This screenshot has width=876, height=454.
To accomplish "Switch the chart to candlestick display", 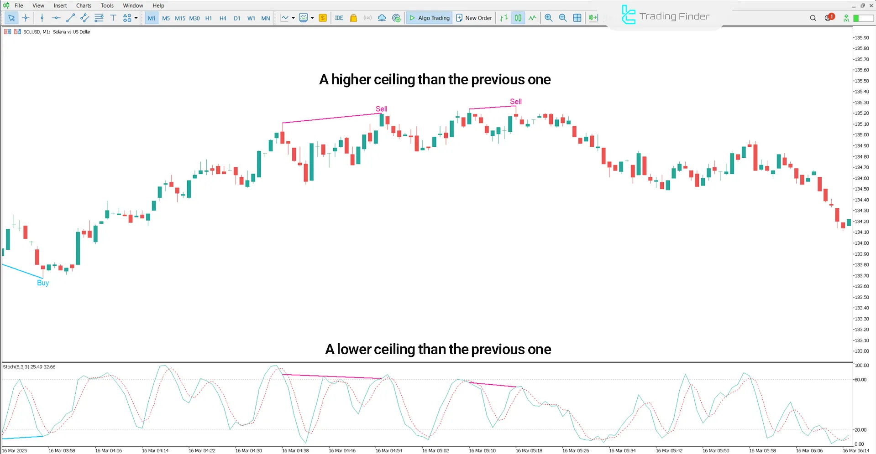I will point(518,18).
